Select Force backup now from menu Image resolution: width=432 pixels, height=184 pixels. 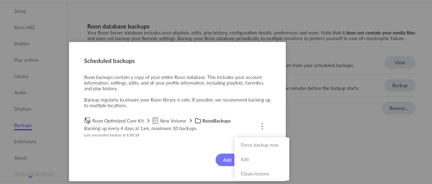(259, 145)
